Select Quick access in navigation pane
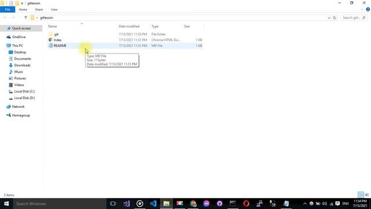The height and width of the screenshot is (209, 371). click(21, 28)
